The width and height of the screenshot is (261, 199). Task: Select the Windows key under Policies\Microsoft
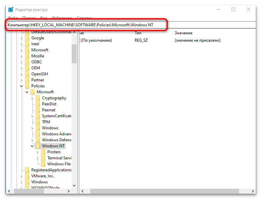tap(50, 128)
